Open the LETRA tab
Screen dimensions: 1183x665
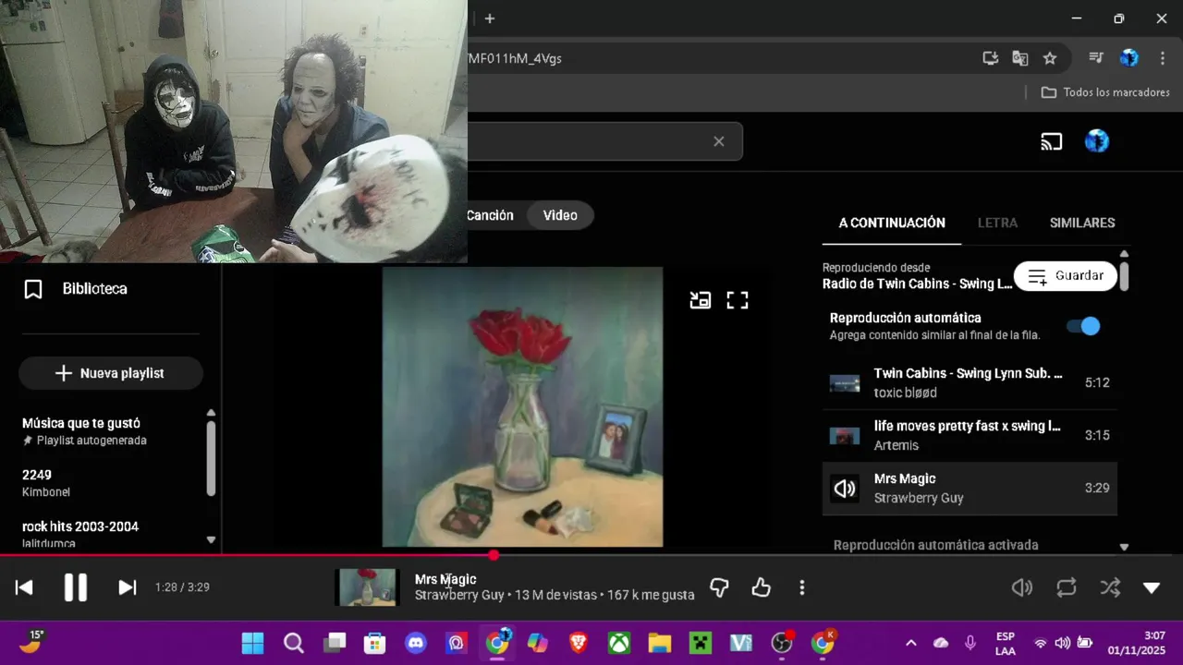point(997,223)
